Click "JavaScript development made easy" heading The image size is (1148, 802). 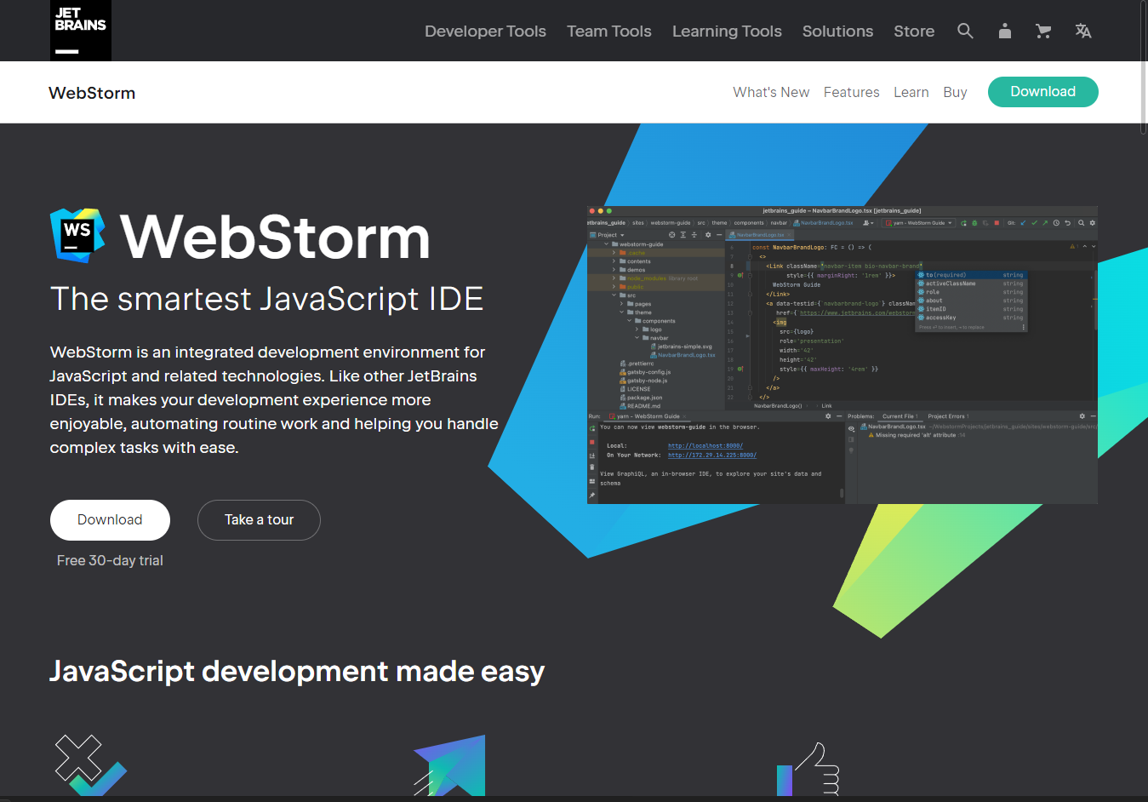(297, 671)
